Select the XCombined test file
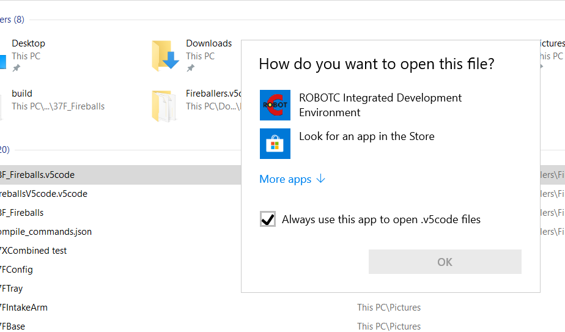The image size is (565, 332). 33,251
